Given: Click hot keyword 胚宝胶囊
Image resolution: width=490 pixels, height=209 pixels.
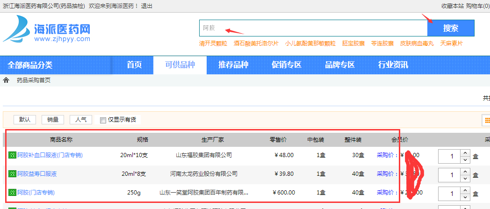Looking at the screenshot, I should tap(353, 43).
